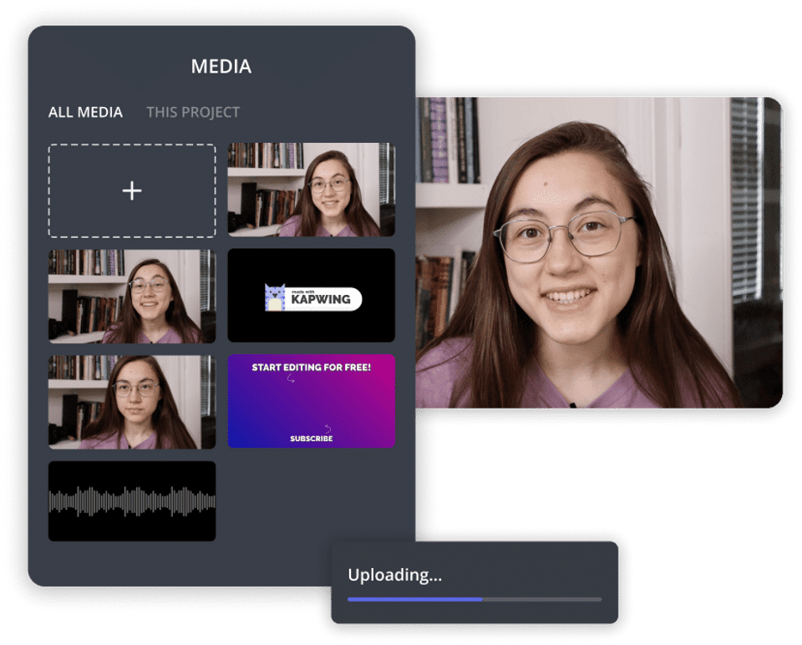Switch to the ALL MEDIA tab
This screenshot has width=802, height=645.
pyautogui.click(x=85, y=112)
